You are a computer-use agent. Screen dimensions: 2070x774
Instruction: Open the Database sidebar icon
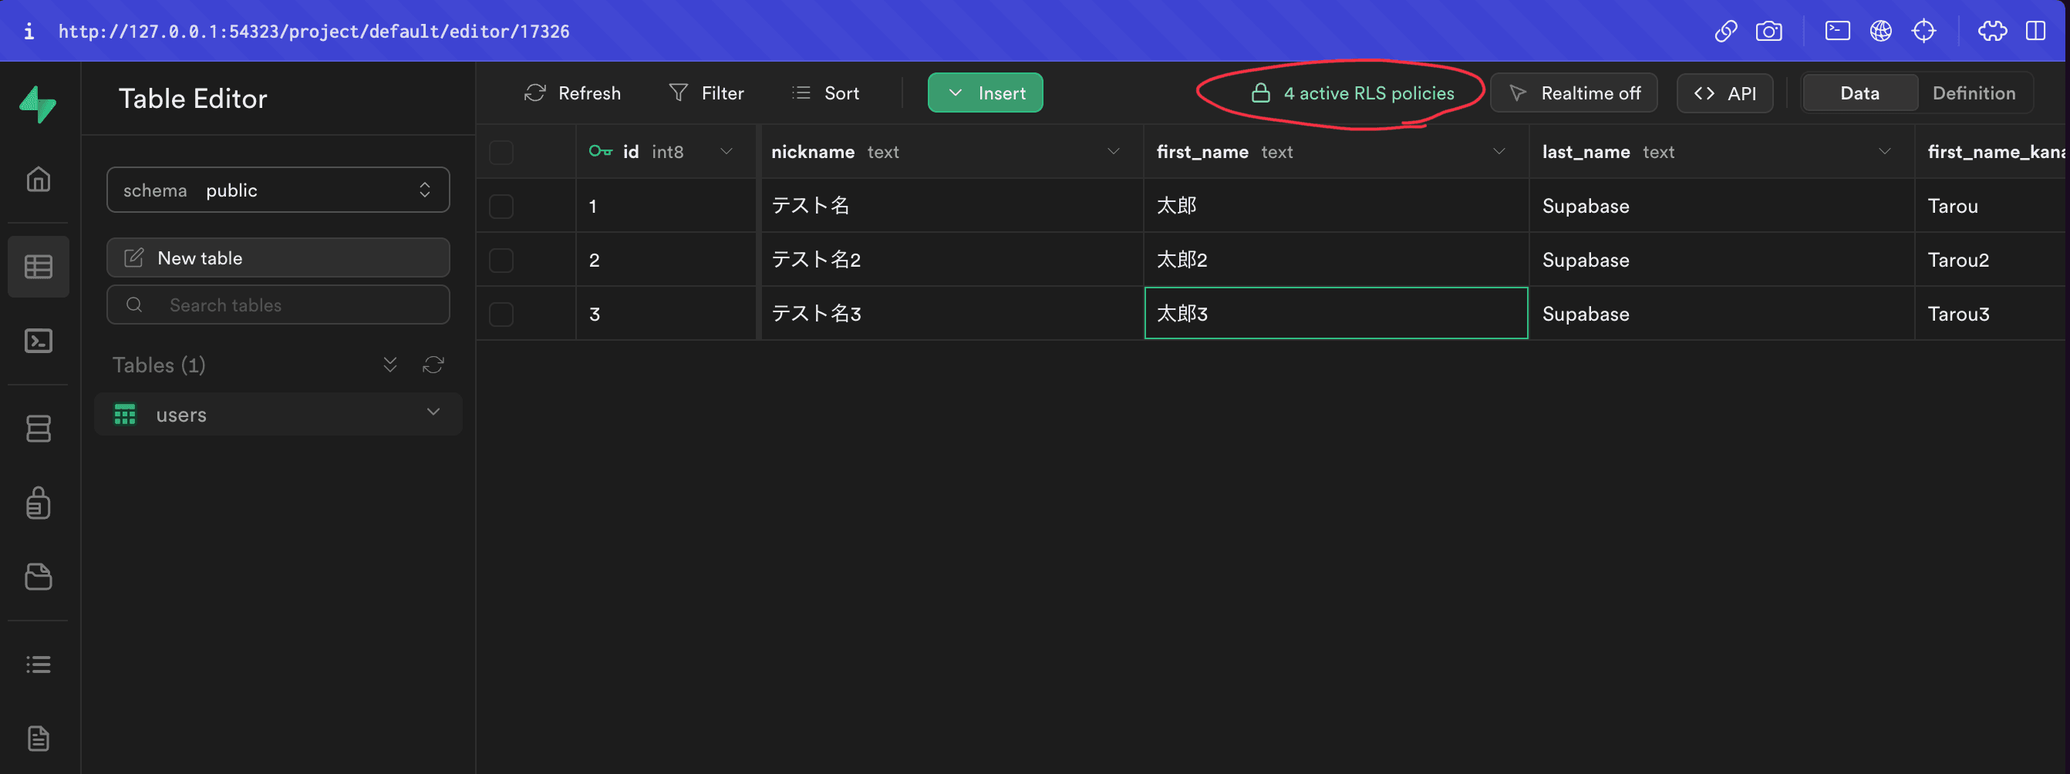(x=38, y=428)
